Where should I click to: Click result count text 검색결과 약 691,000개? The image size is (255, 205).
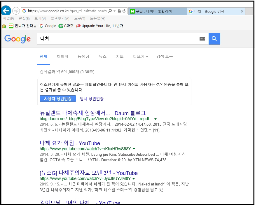[59, 72]
